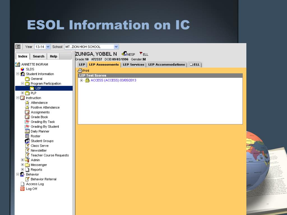Click the Attendance bell icon
The height and width of the screenshot is (215, 287).
click(x=27, y=102)
